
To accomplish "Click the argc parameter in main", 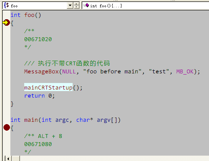I will coord(62,120).
